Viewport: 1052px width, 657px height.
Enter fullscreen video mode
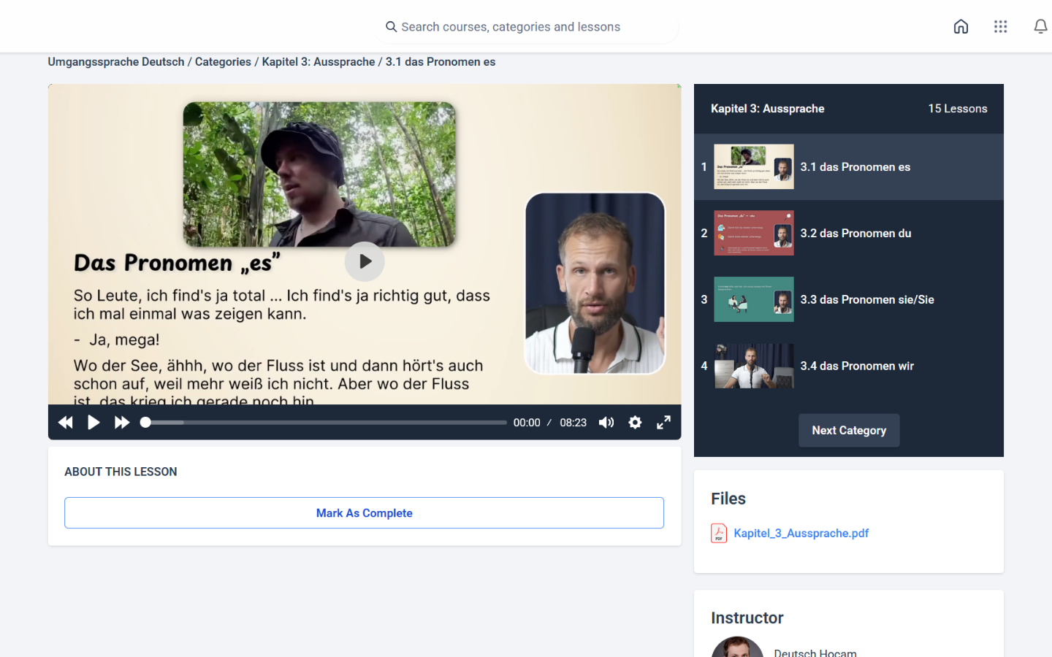coord(663,423)
